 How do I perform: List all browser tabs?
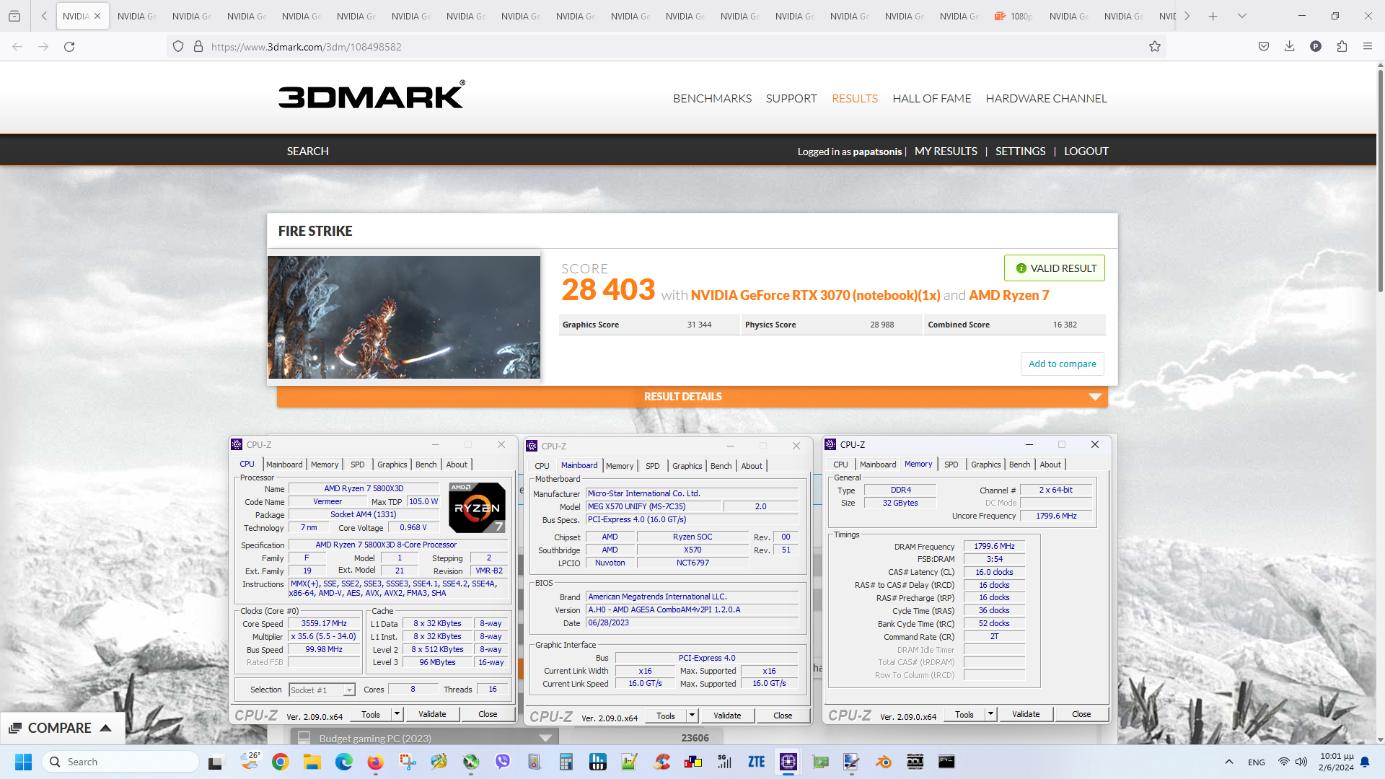[1242, 16]
